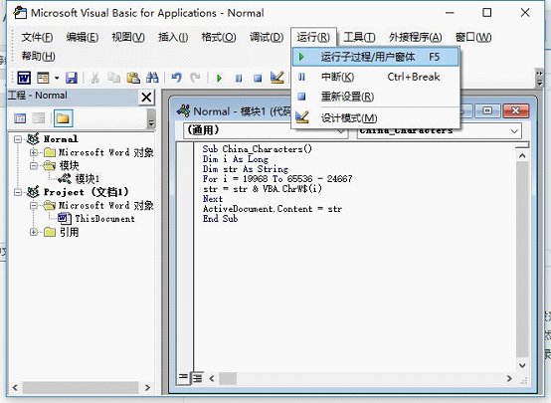This screenshot has height=403, width=551.
Task: Click the Undo arrow toolbar icon
Action: click(x=176, y=78)
